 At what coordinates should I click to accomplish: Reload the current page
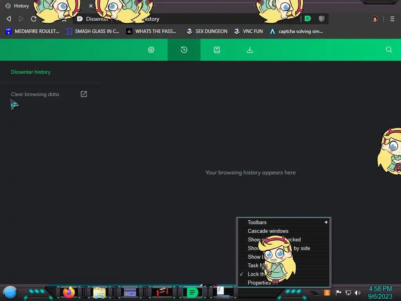(34, 19)
